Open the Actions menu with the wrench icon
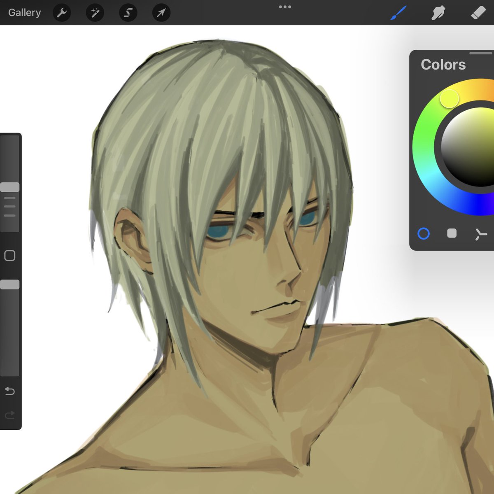494x494 pixels. [62, 12]
